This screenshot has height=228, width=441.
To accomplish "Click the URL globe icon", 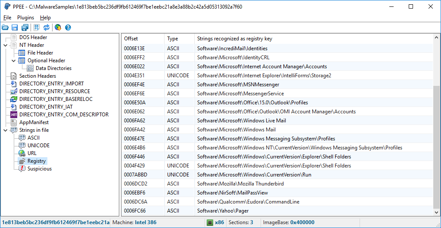I will coord(22,153).
